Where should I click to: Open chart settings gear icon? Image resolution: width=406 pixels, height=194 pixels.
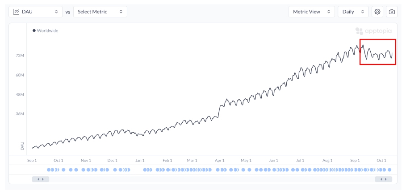(377, 12)
